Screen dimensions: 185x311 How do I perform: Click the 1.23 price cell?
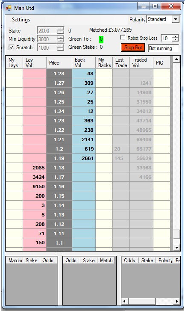pos(59,121)
